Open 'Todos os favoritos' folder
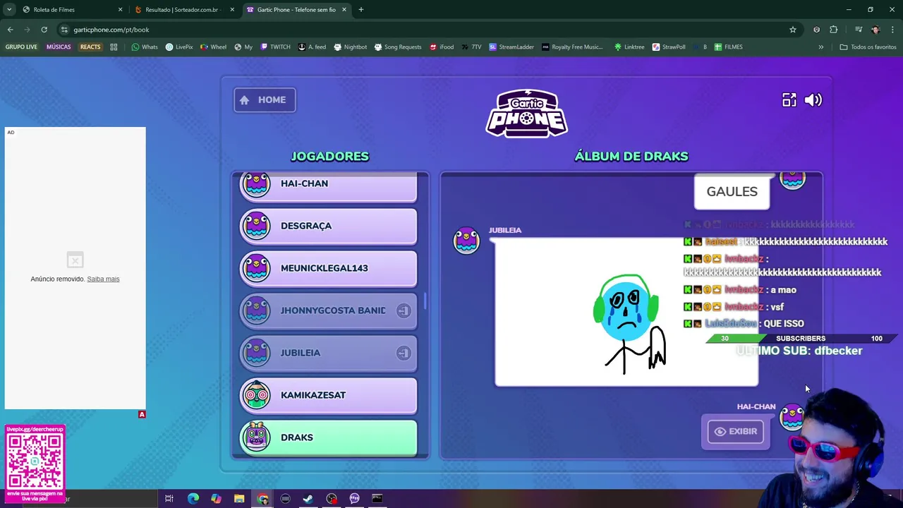 pyautogui.click(x=868, y=47)
